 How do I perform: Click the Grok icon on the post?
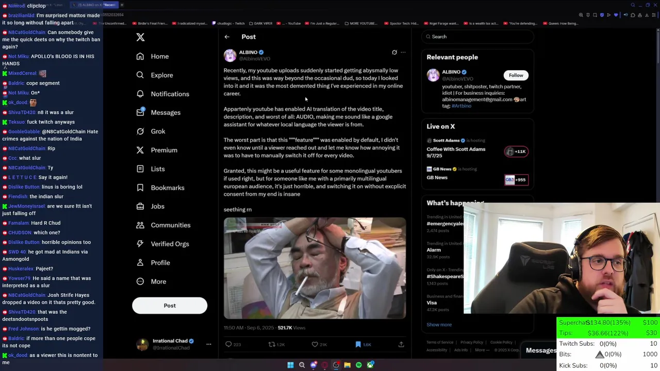[x=394, y=52]
